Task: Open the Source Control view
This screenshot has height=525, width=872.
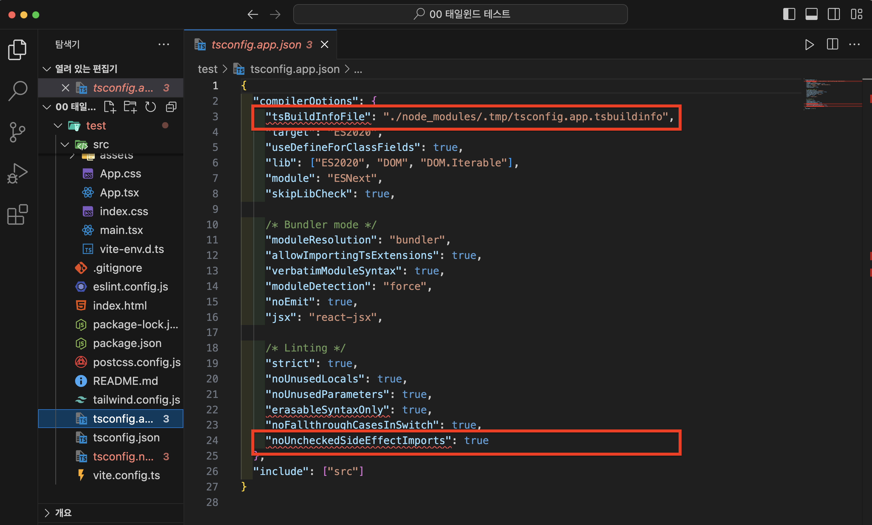Action: pyautogui.click(x=17, y=132)
